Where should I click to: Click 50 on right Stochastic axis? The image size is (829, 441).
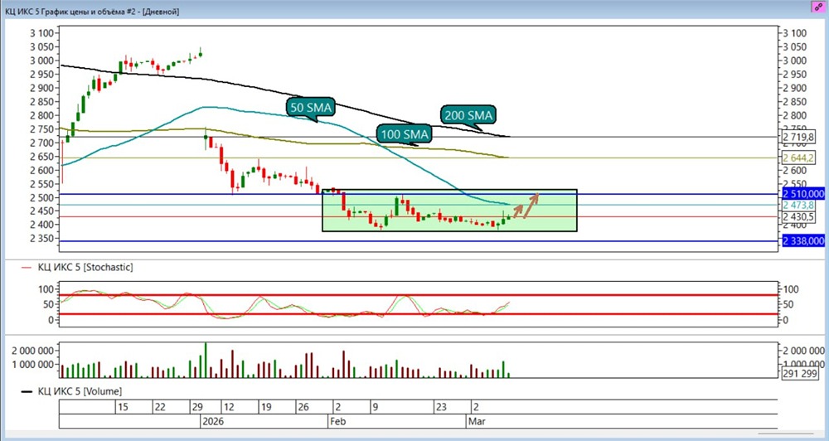point(788,304)
